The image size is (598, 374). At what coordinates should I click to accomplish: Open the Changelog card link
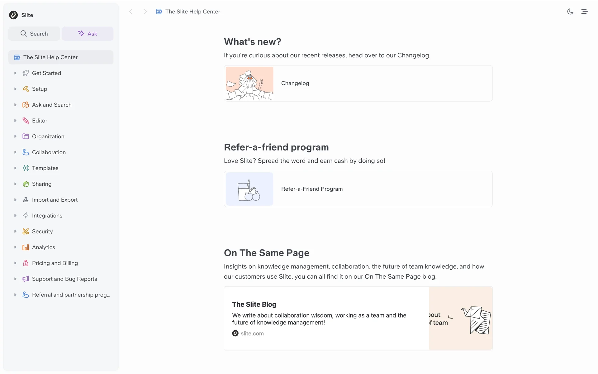click(358, 83)
